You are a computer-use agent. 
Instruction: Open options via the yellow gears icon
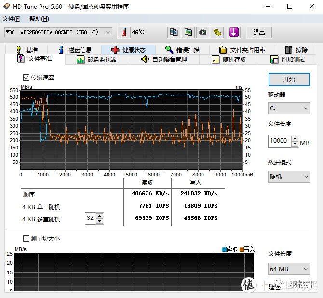[x=217, y=32]
